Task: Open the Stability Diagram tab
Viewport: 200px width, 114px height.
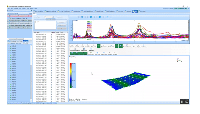Action: pos(110,11)
